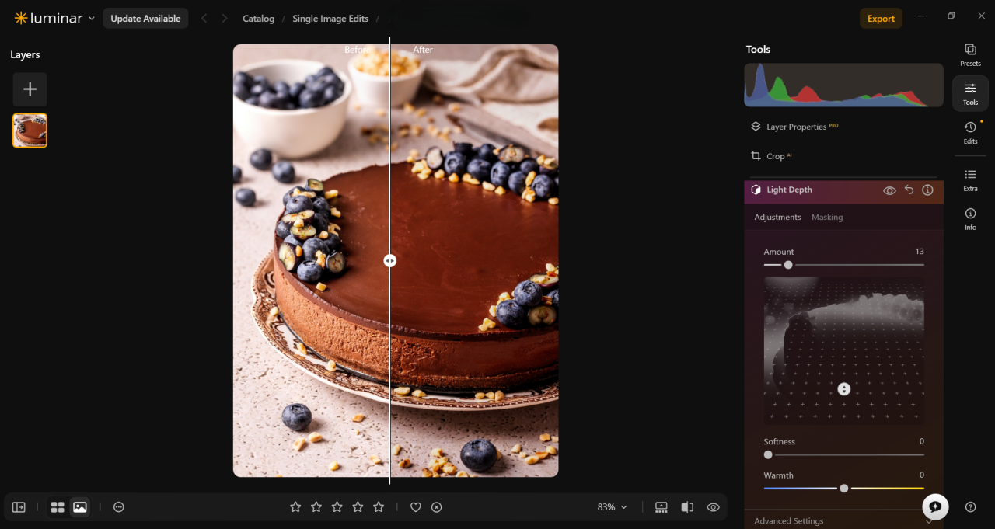Add a new layer with plus button
Image resolution: width=995 pixels, height=529 pixels.
[x=30, y=89]
